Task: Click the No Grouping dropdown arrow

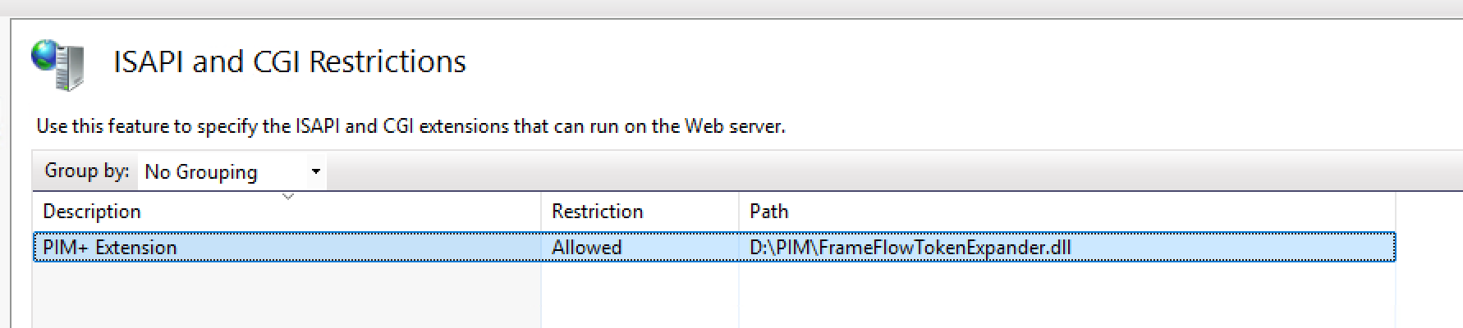Action: click(x=315, y=172)
